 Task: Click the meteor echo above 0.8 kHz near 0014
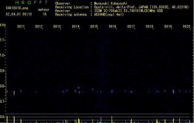(79, 88)
